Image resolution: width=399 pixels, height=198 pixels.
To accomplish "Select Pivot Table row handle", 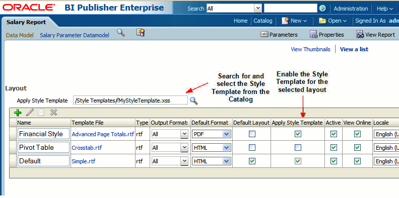I will pos(13,147).
